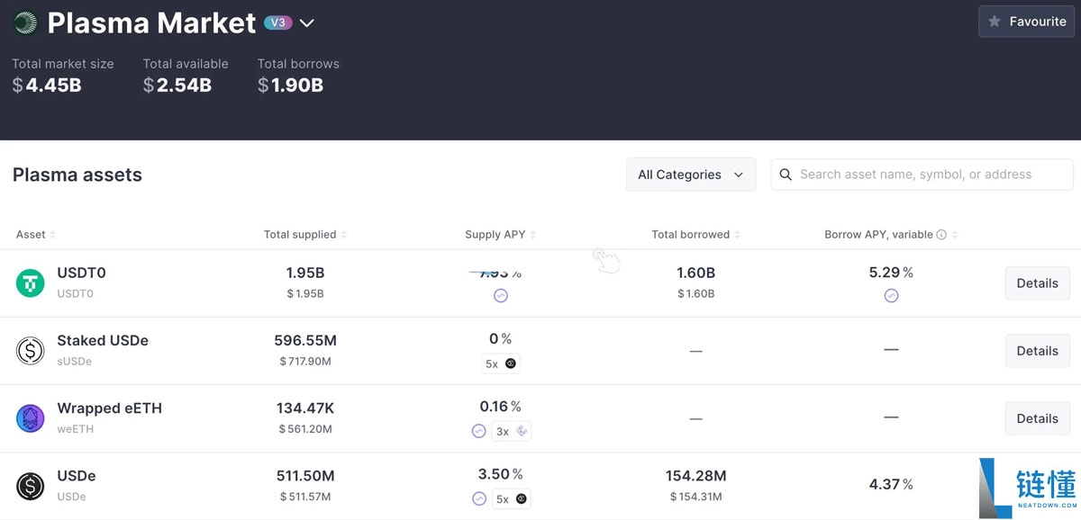Sort by Borrow APY, variable column
The image size is (1081, 520).
coord(891,235)
